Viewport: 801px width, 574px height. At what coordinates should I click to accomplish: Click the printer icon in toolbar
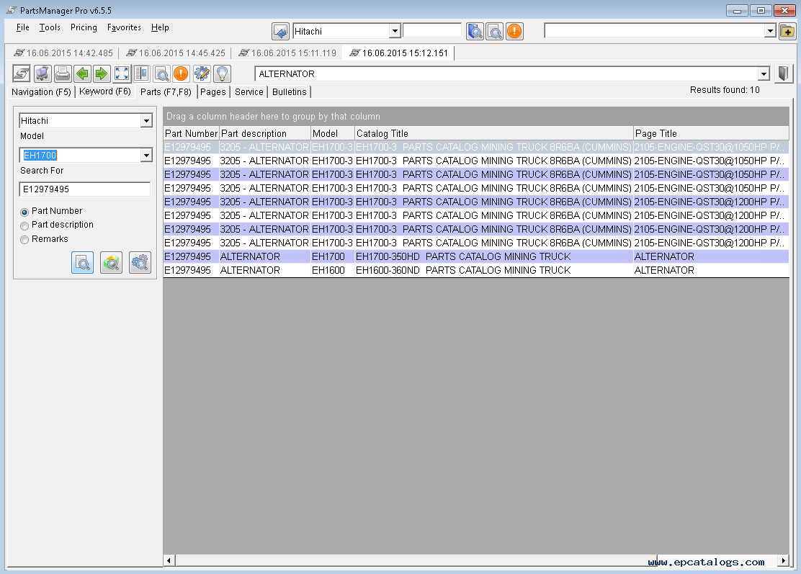[63, 73]
